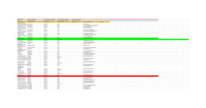Viewport: 206px width, 108px height.
Task: Select the Template Used header cell
Action: tap(78, 22)
